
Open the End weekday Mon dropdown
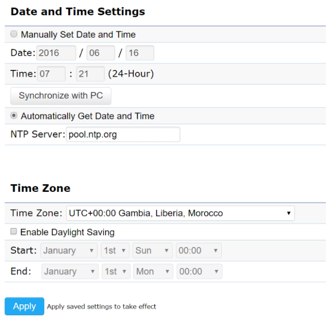click(153, 272)
